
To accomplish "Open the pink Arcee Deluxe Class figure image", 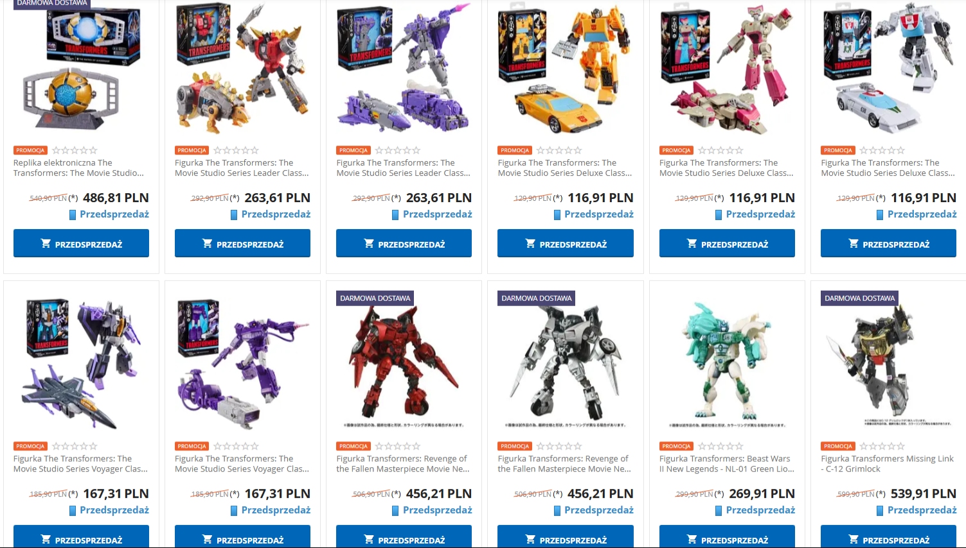I will pos(727,69).
